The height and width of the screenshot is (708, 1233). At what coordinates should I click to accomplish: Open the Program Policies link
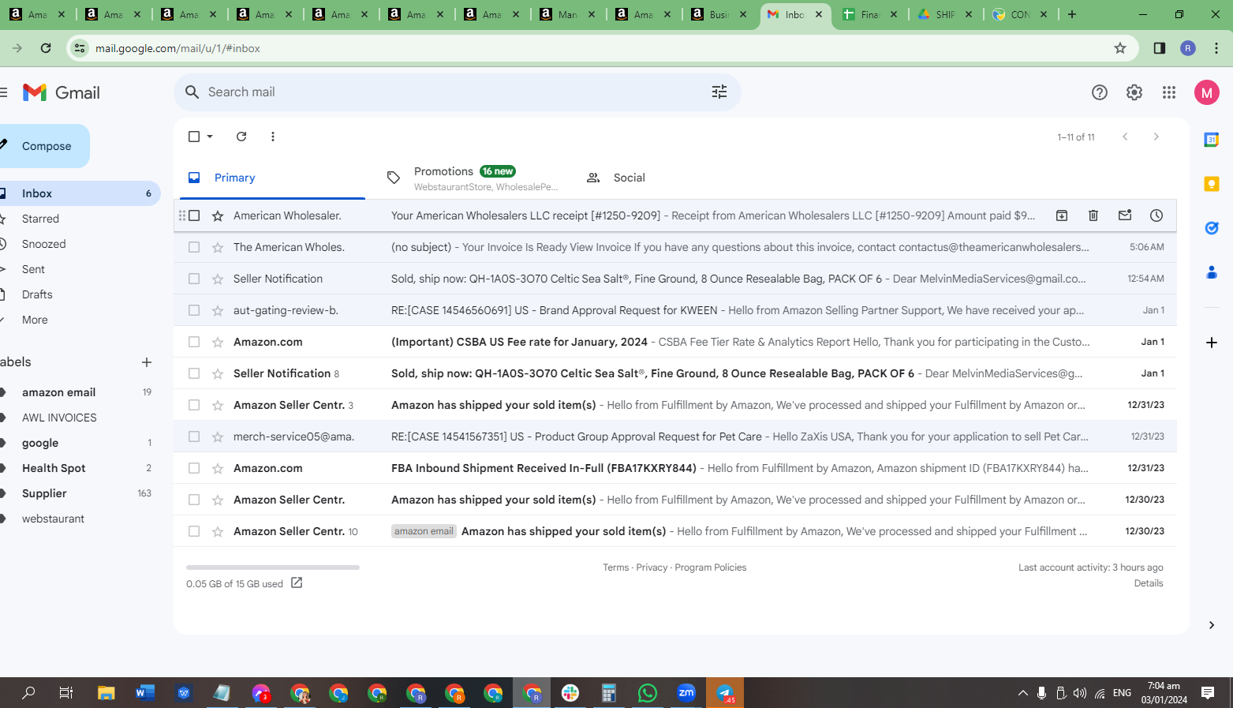[711, 568]
